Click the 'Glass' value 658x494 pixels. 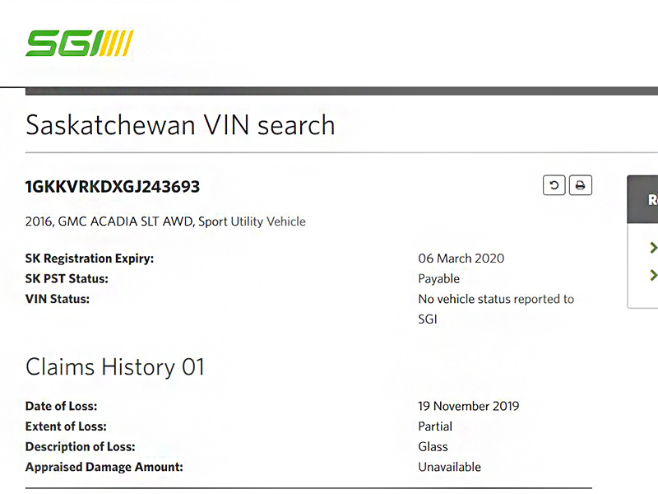pos(433,446)
